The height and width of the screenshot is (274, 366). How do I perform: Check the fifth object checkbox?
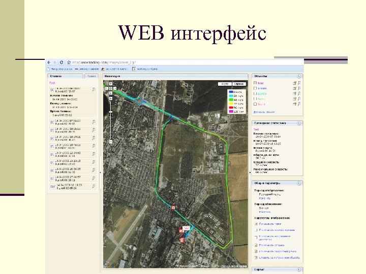(255, 104)
